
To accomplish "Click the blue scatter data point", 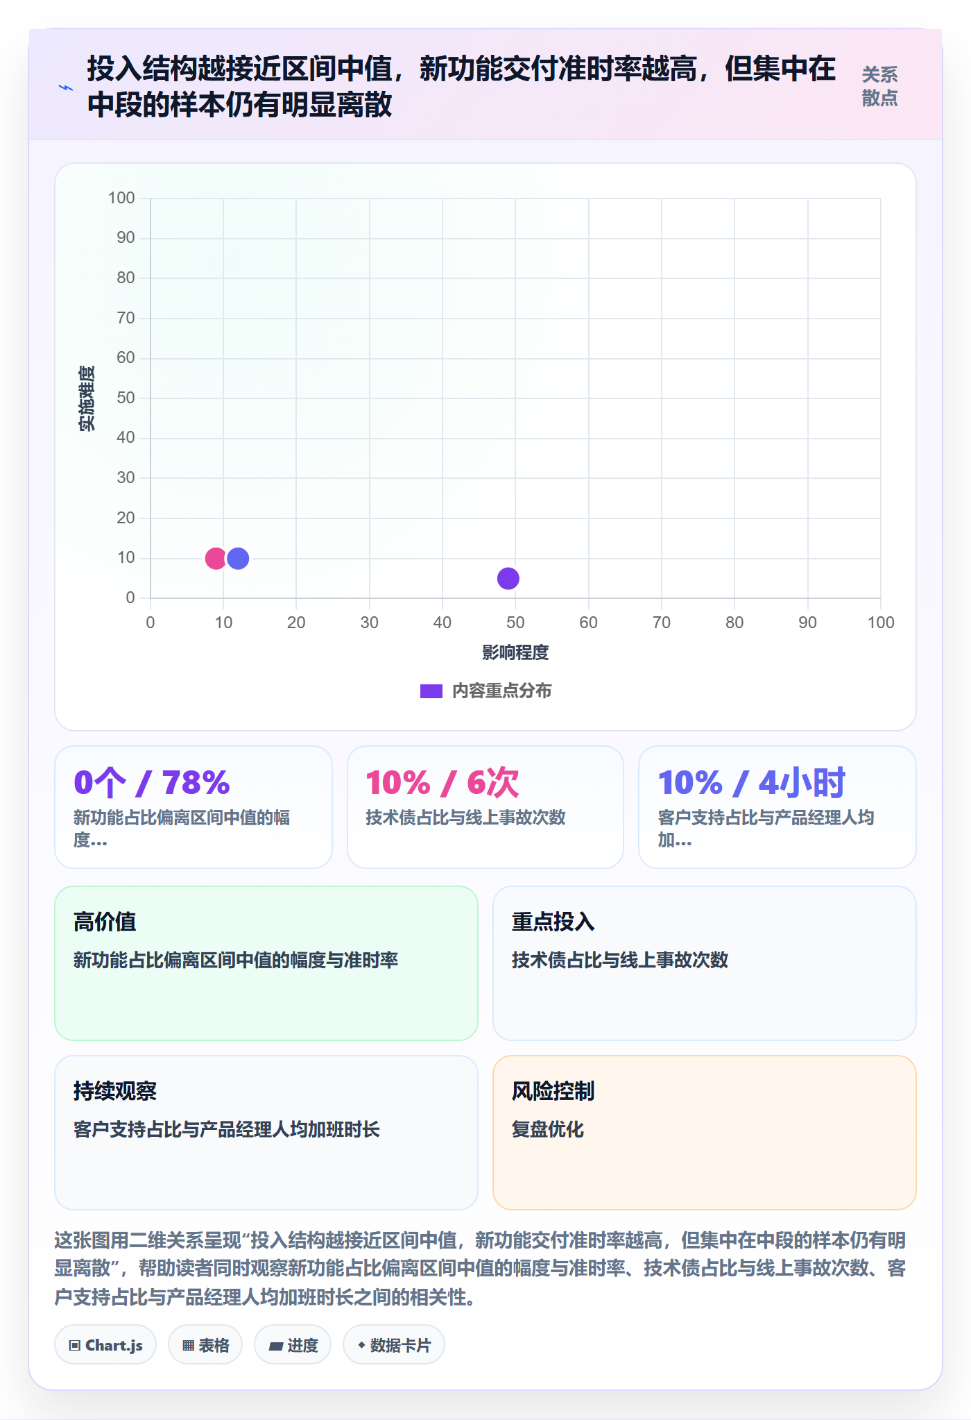I will pos(238,558).
